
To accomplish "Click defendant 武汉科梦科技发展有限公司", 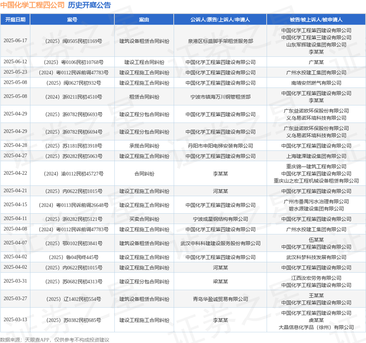I will coord(316,257).
